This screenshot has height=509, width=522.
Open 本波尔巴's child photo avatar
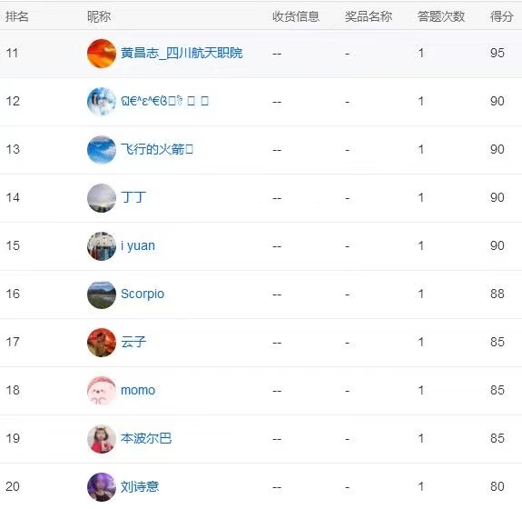pyautogui.click(x=102, y=439)
